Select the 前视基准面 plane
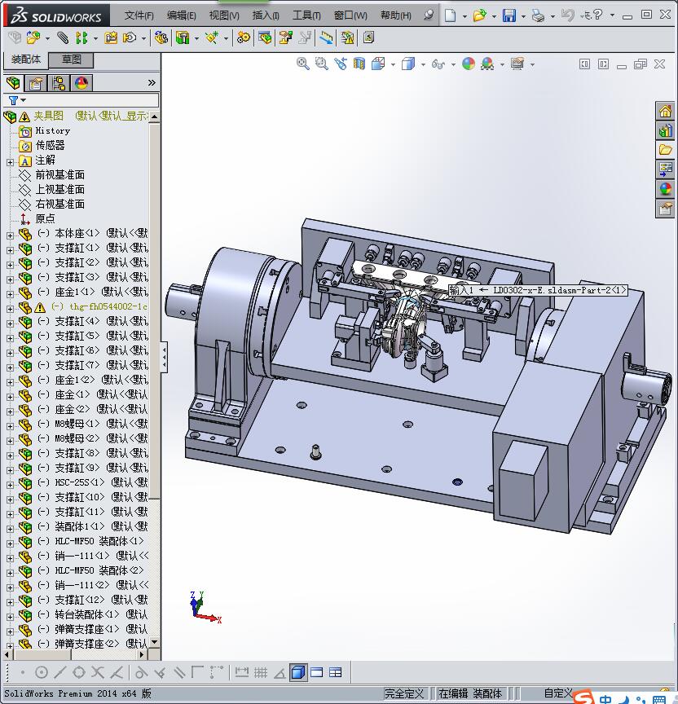Viewport: 678px width, 704px height. [x=59, y=174]
